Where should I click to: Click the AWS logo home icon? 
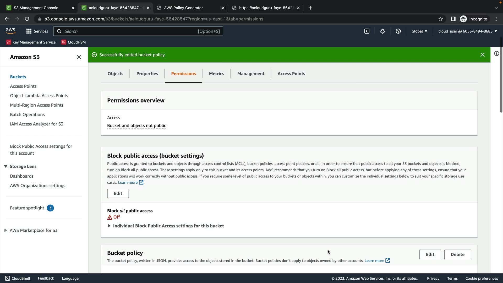(x=10, y=31)
